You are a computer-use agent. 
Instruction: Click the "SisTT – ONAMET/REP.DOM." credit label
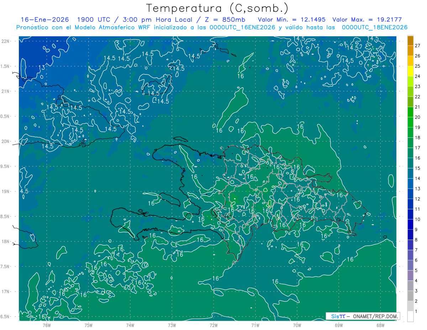(363, 316)
